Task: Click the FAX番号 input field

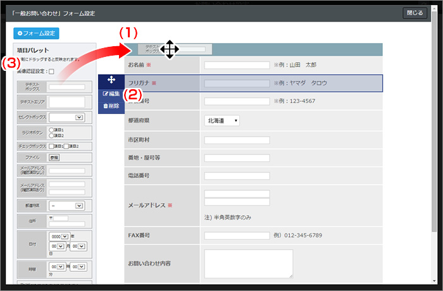Action: (x=237, y=235)
